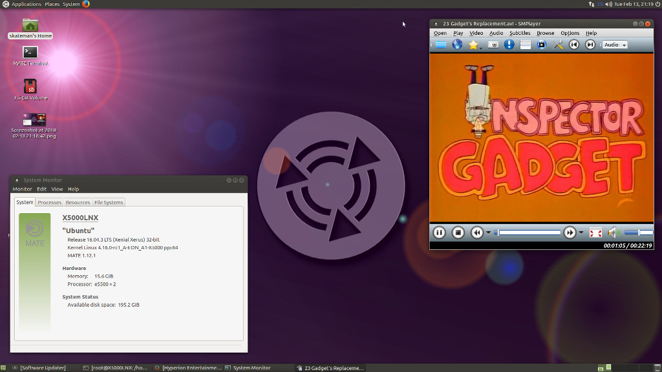Open the Help menu in System Monitor
Screen dimensions: 662x372
tap(74, 189)
